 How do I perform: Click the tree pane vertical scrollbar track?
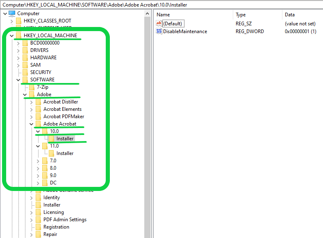pyautogui.click(x=147, y=128)
